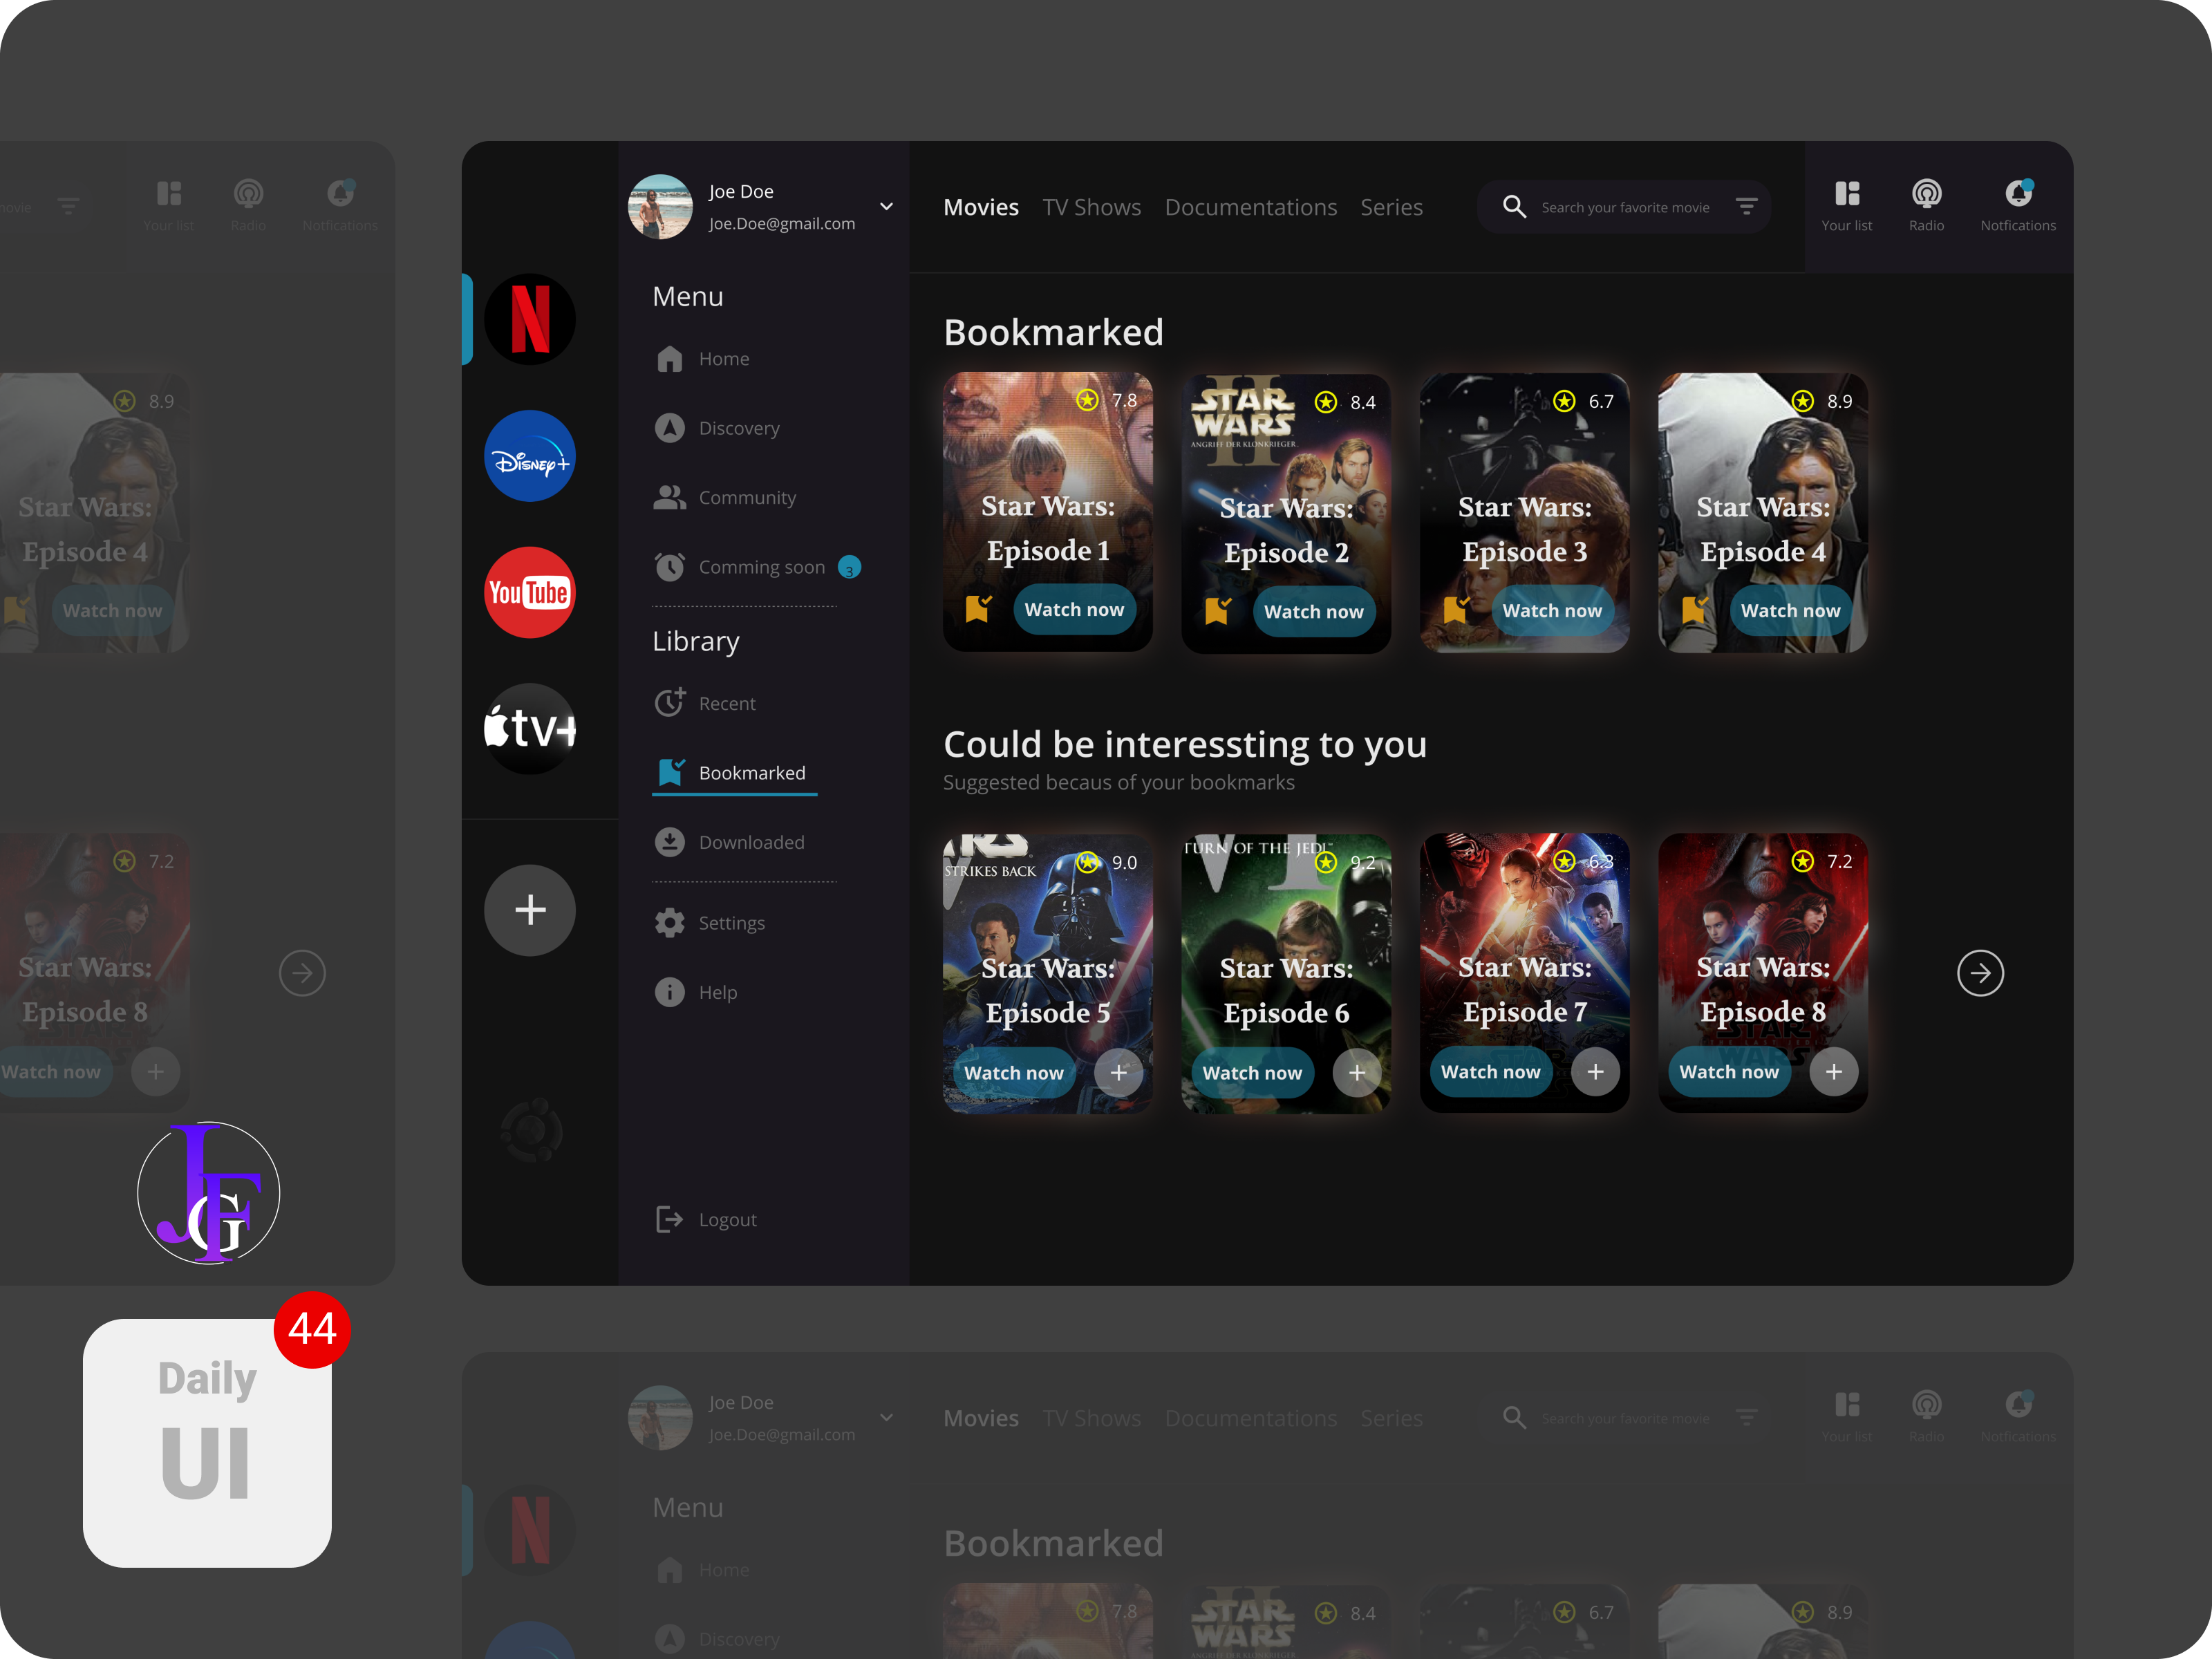2212x1659 pixels.
Task: Toggle bookmark on Star Wars Episode 1
Action: [x=978, y=609]
